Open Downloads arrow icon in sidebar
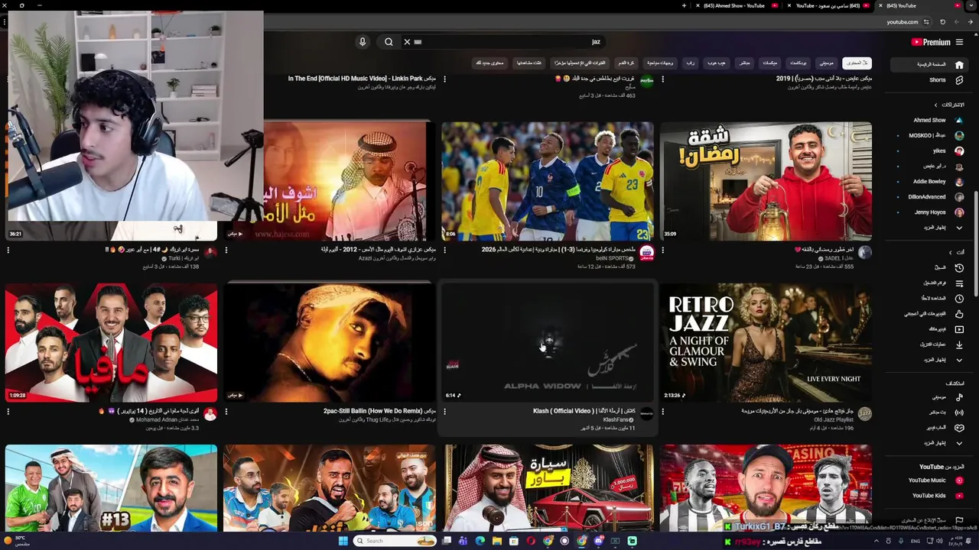Image resolution: width=979 pixels, height=550 pixels. (959, 344)
